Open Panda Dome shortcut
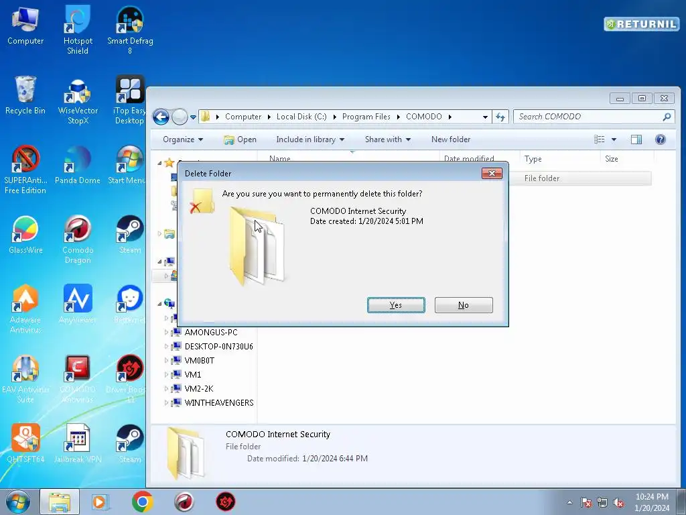This screenshot has height=515, width=686. tap(78, 166)
